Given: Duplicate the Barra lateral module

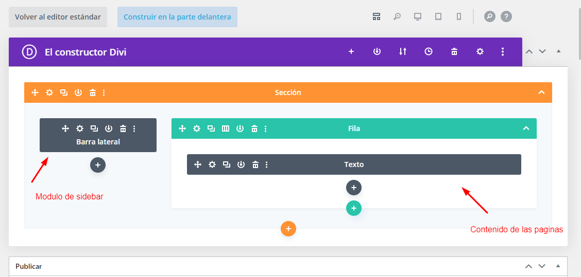Looking at the screenshot, I should click(94, 128).
